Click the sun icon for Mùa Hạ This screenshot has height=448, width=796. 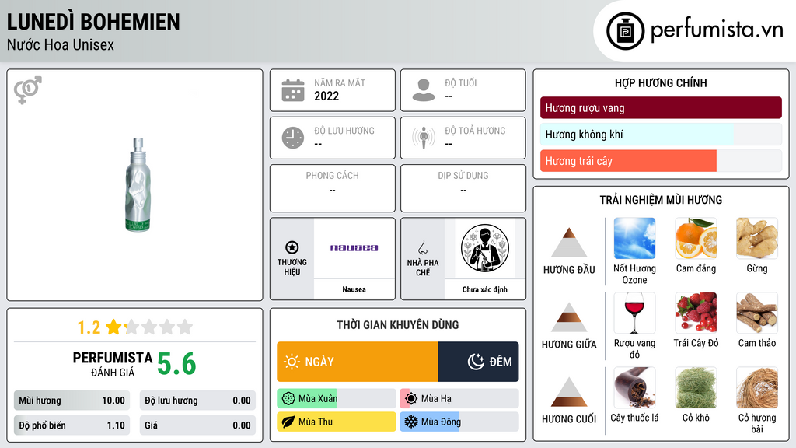(411, 399)
